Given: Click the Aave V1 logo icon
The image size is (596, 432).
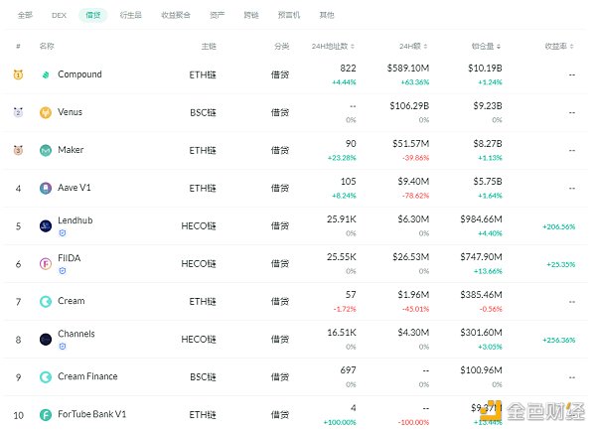Looking at the screenshot, I should [x=46, y=188].
